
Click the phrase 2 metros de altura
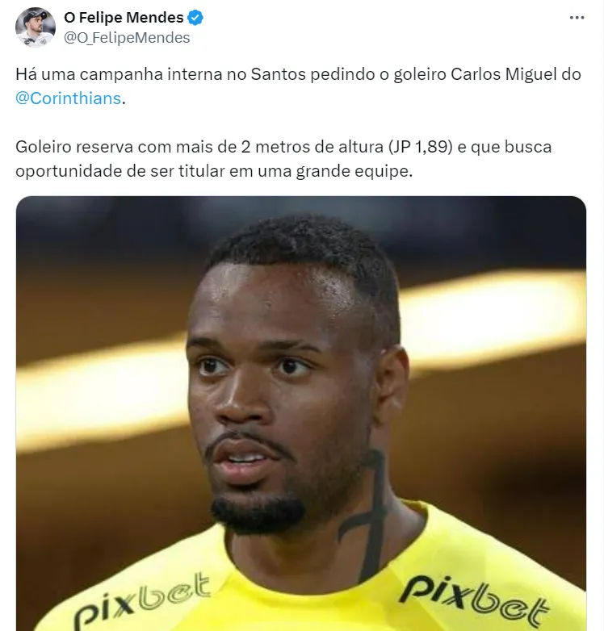[312, 147]
